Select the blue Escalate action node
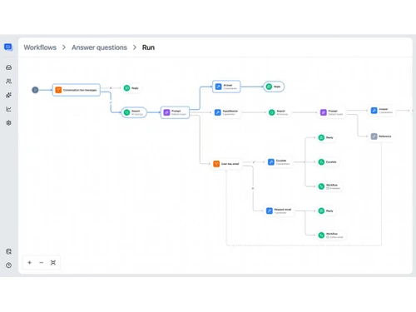Viewport: 416px width, 312px height. tap(280, 162)
